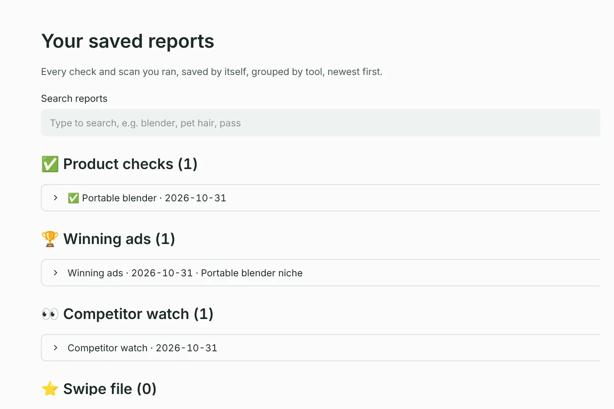The height and width of the screenshot is (409, 614).
Task: Click the Search reports label
Action: [74, 99]
